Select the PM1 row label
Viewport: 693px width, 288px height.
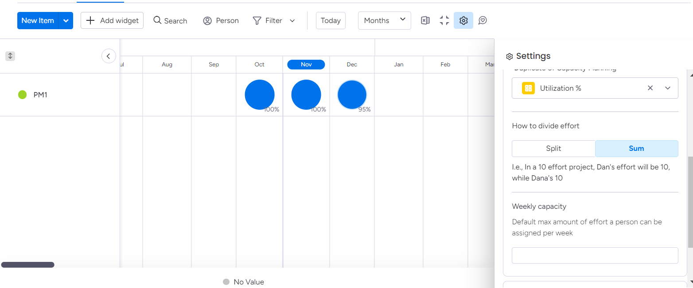(x=40, y=95)
